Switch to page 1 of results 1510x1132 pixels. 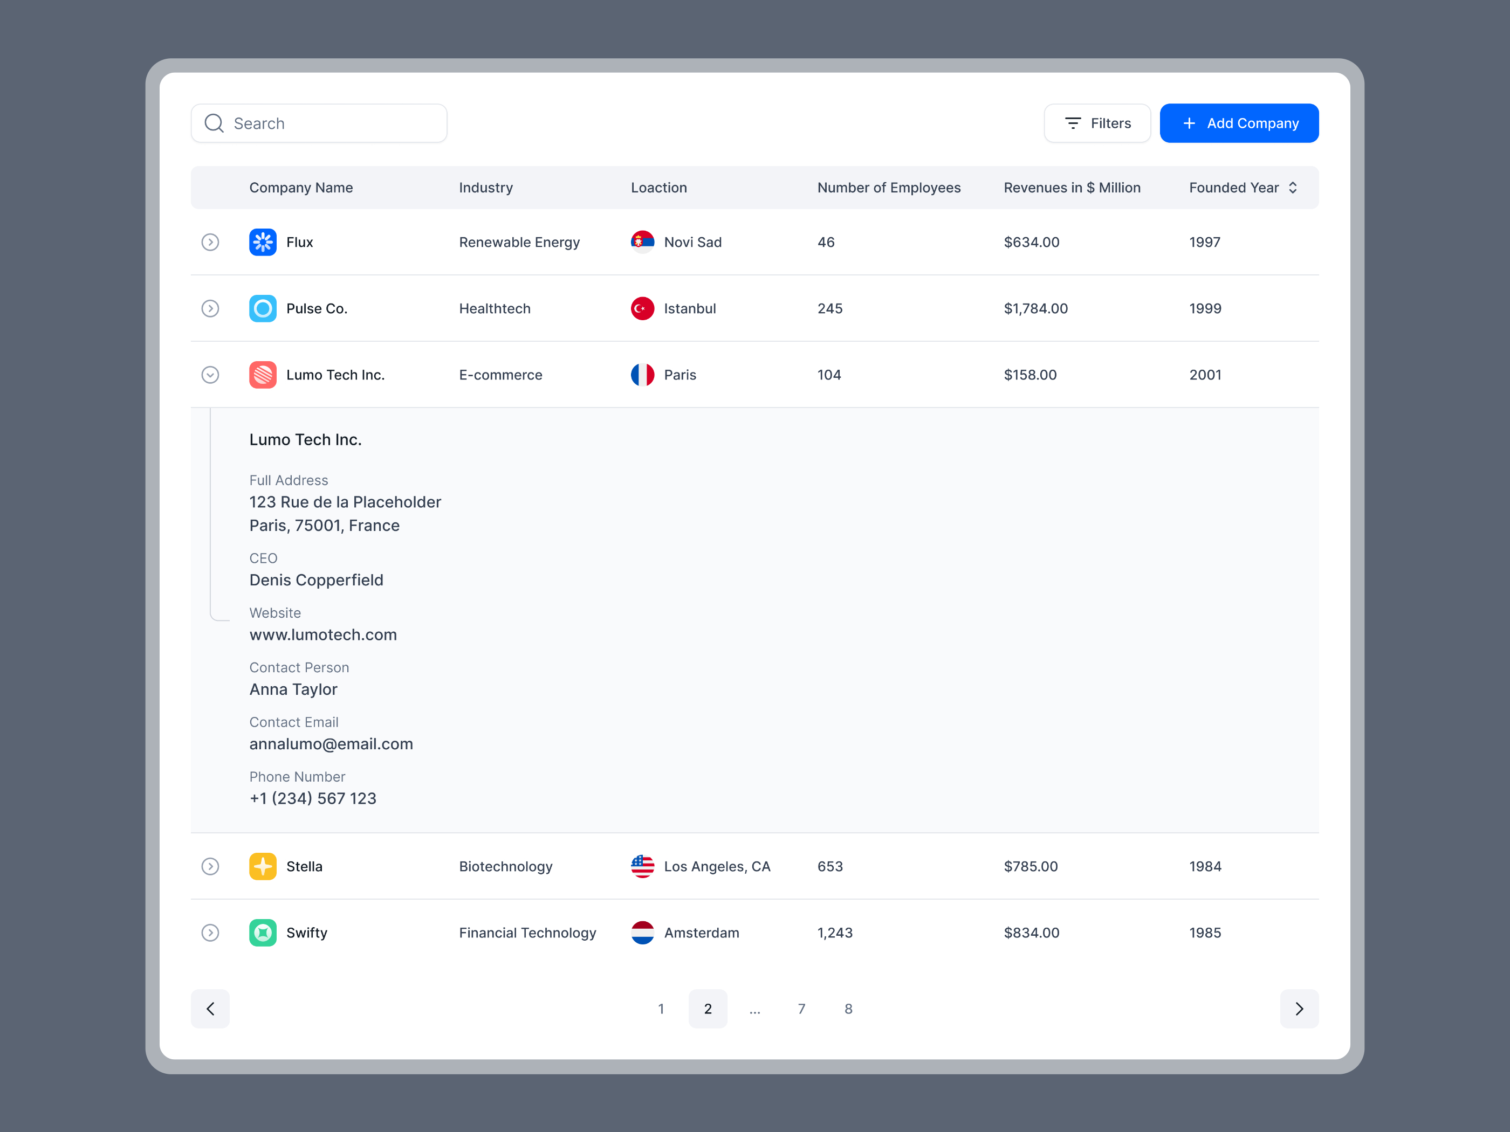tap(660, 1009)
